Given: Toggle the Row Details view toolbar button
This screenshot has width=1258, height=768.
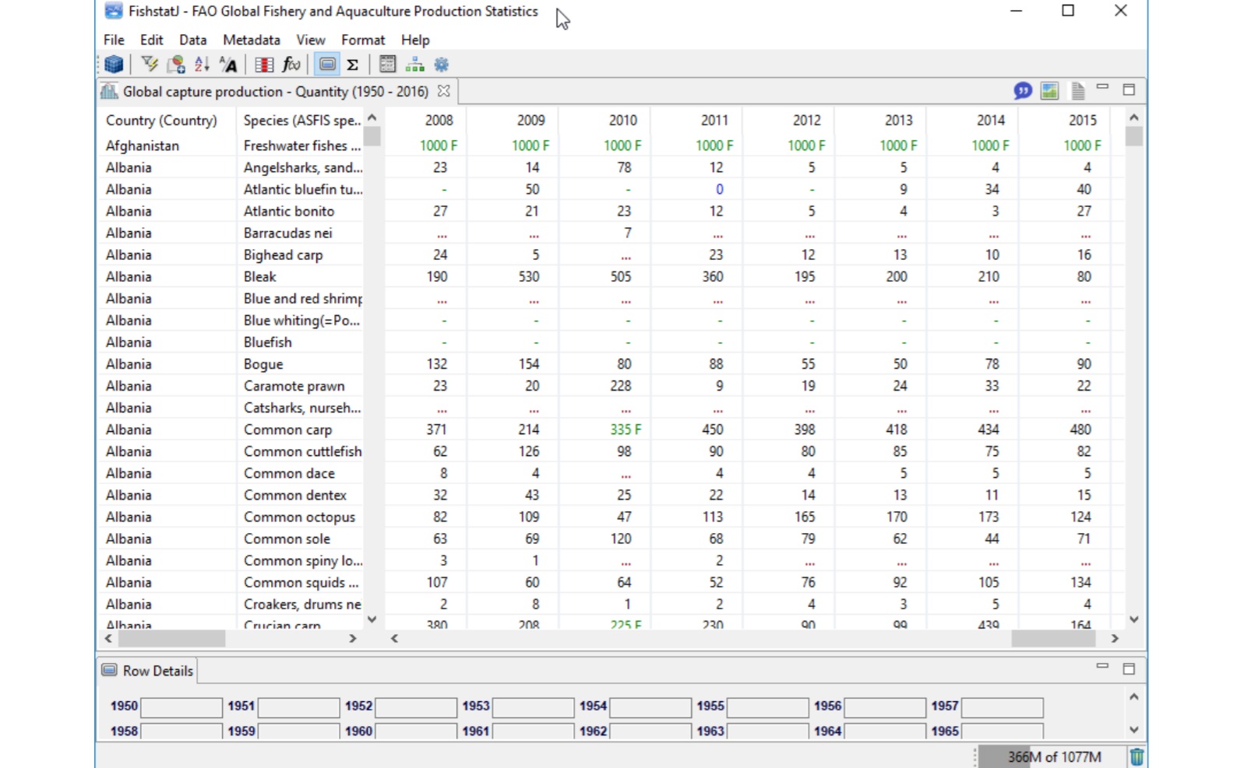Looking at the screenshot, I should click(327, 65).
